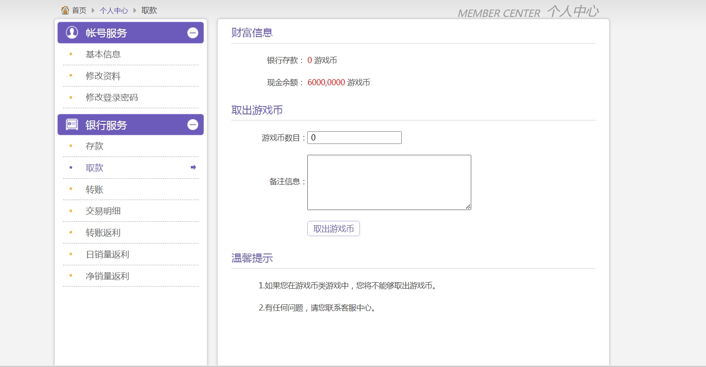Click the user avatar icon beside 帐号服务
706x367 pixels.
pyautogui.click(x=72, y=33)
